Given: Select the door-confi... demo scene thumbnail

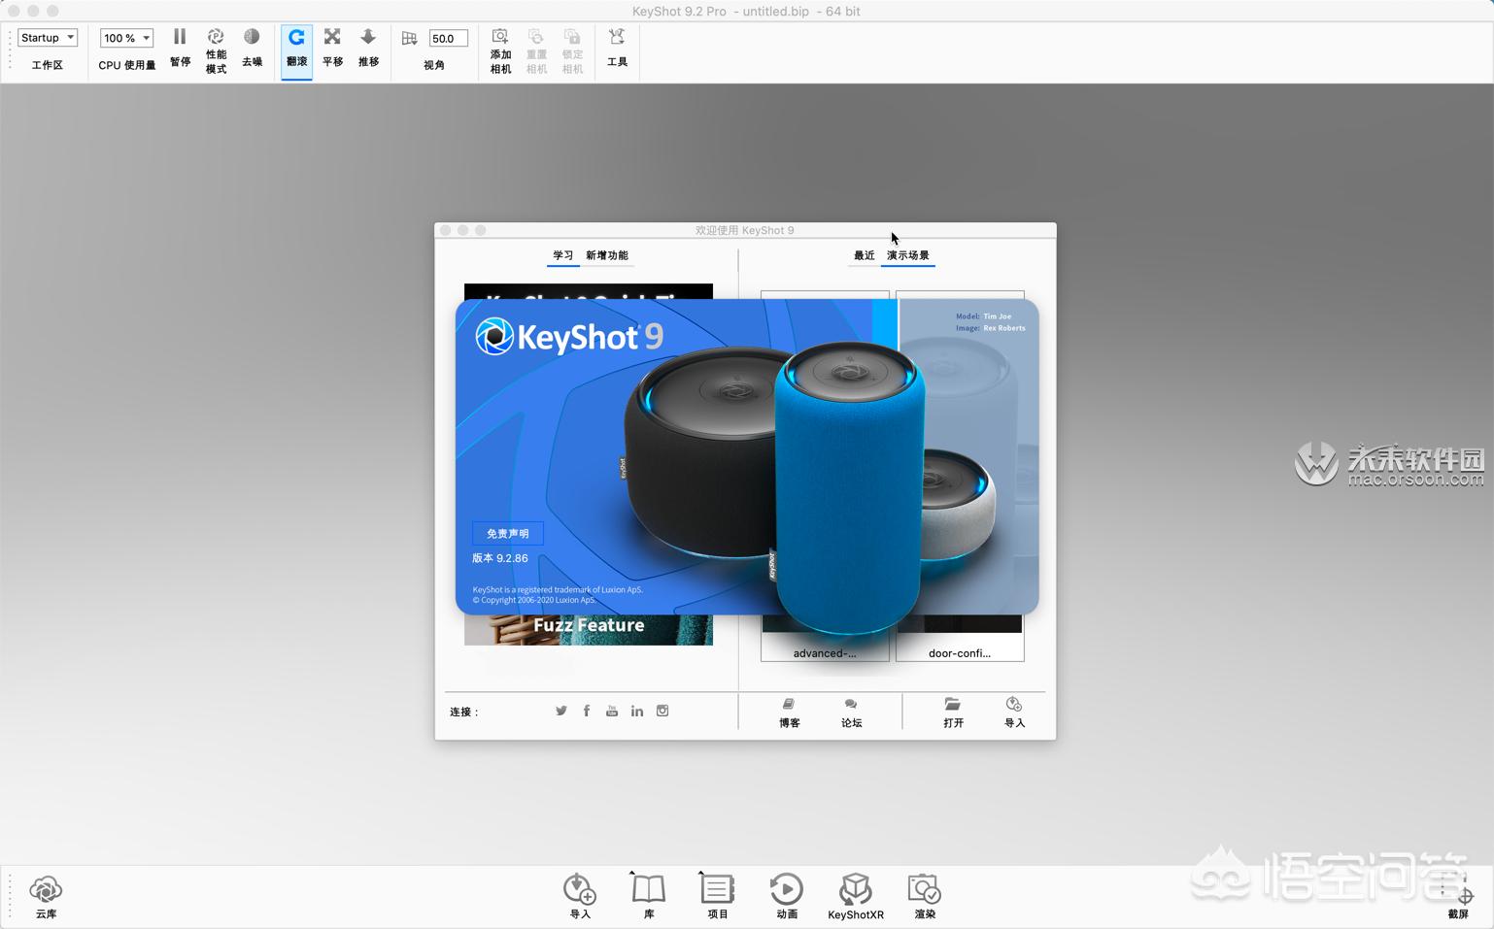Looking at the screenshot, I should (x=960, y=641).
